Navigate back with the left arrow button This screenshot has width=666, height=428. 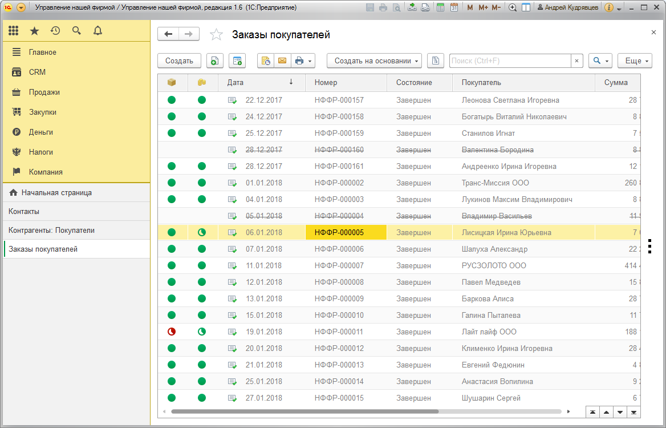(x=168, y=34)
